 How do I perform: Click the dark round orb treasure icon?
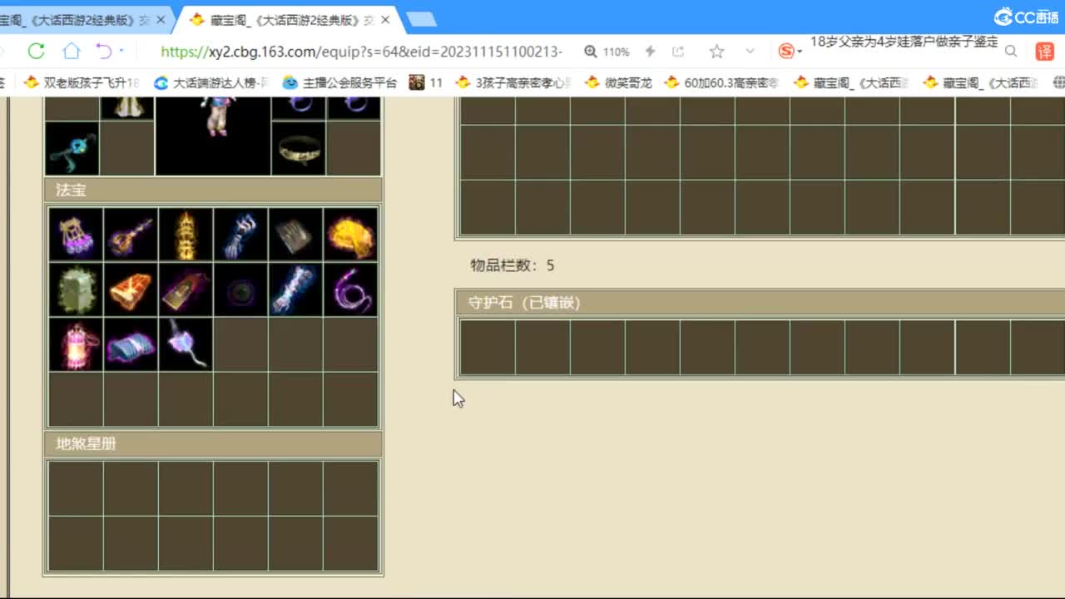click(240, 290)
